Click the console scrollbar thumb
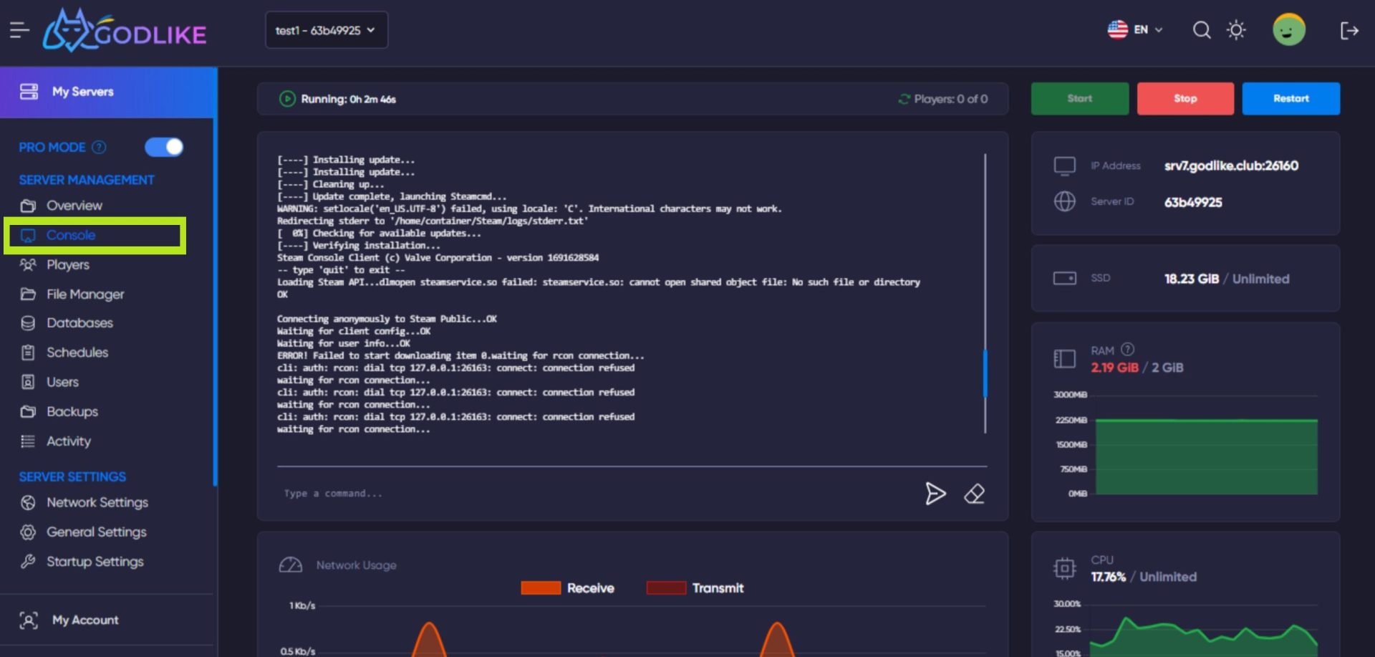The width and height of the screenshot is (1375, 657). 985,373
